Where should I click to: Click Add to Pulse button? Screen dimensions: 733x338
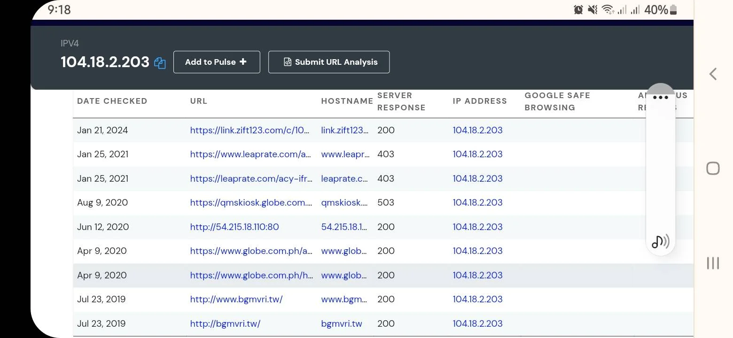coord(217,62)
